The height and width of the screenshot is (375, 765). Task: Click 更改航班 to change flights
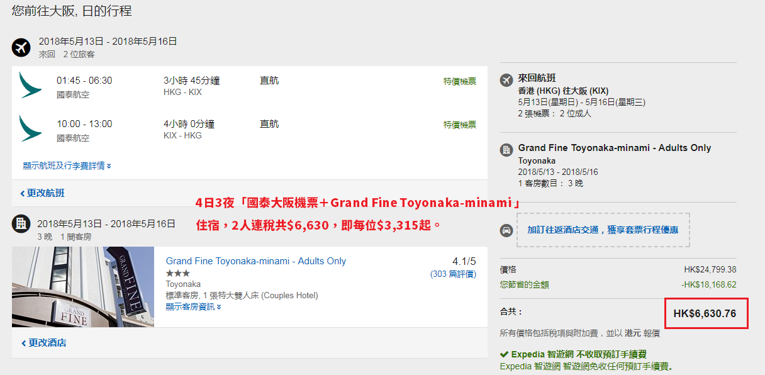pyautogui.click(x=42, y=193)
